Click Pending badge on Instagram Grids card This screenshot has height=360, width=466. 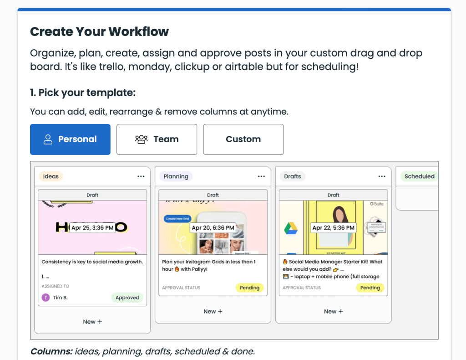pos(249,288)
